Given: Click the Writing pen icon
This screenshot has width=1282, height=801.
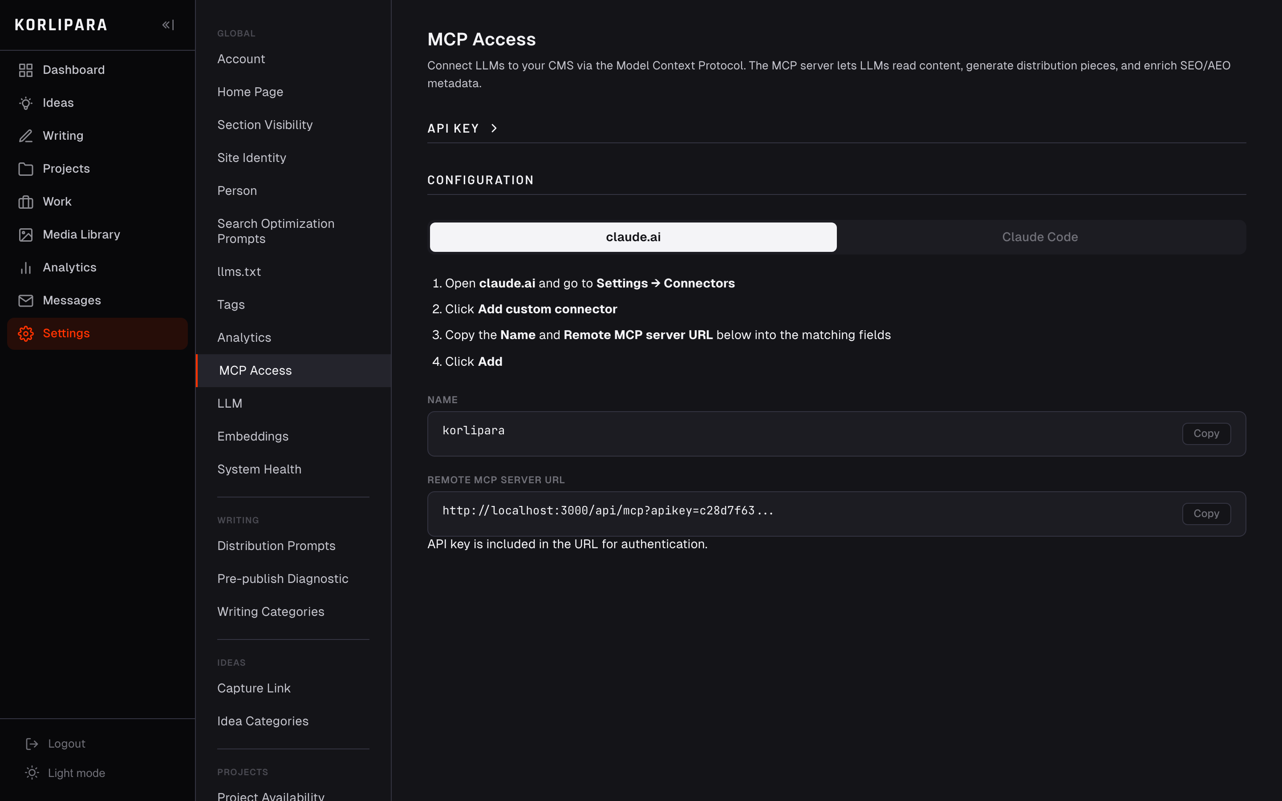Looking at the screenshot, I should point(25,136).
